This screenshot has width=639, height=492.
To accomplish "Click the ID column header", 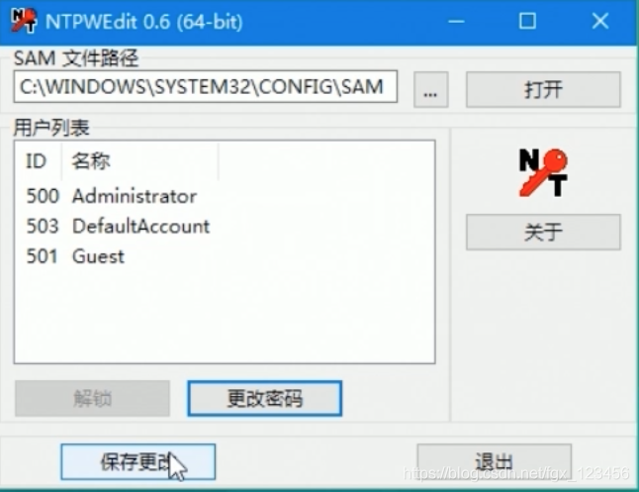I will point(39,161).
